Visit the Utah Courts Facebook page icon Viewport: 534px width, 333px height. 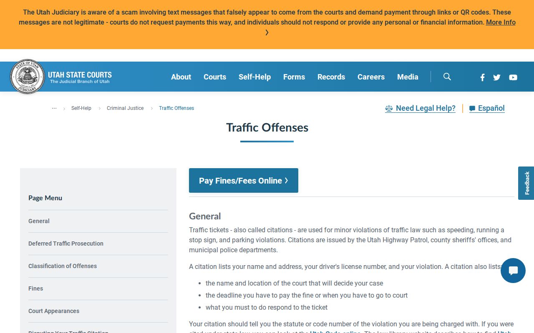(x=482, y=77)
